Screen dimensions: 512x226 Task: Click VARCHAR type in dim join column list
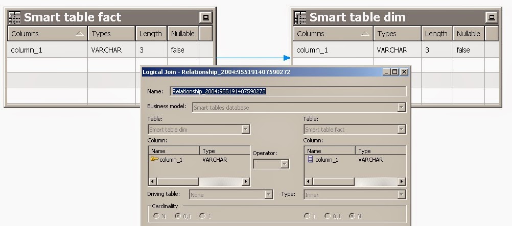tap(215, 160)
